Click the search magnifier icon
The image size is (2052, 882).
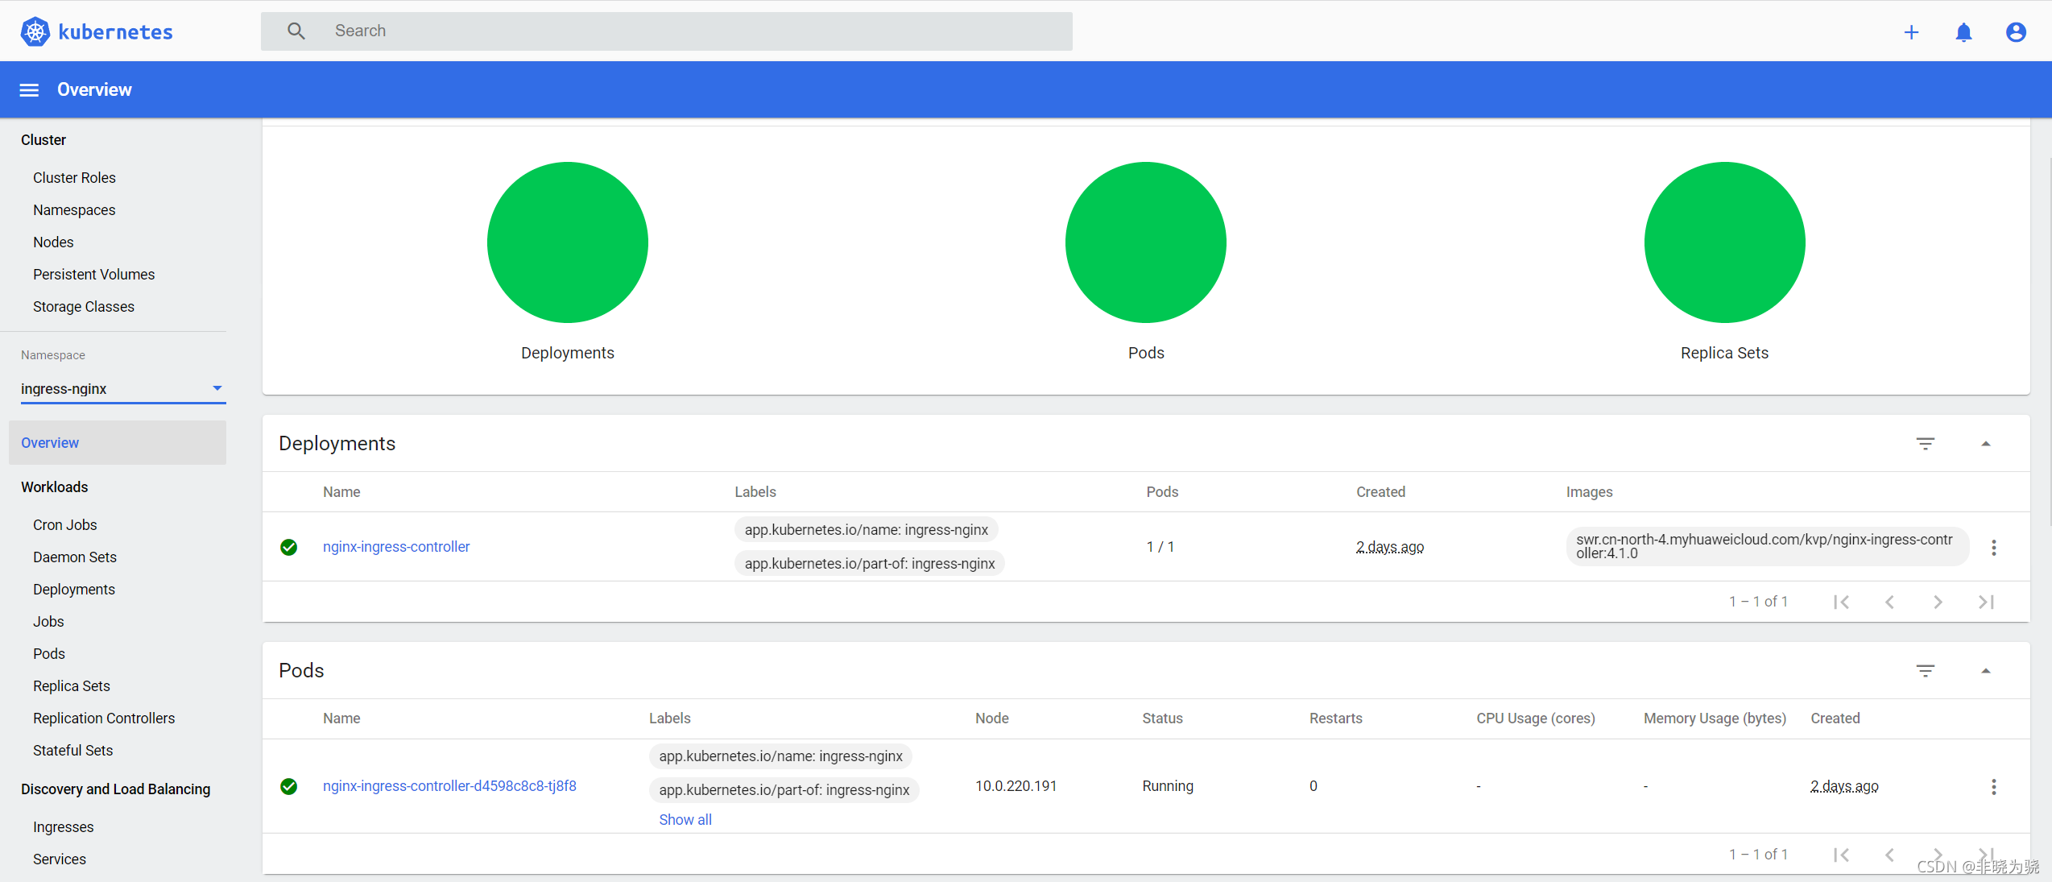click(296, 31)
